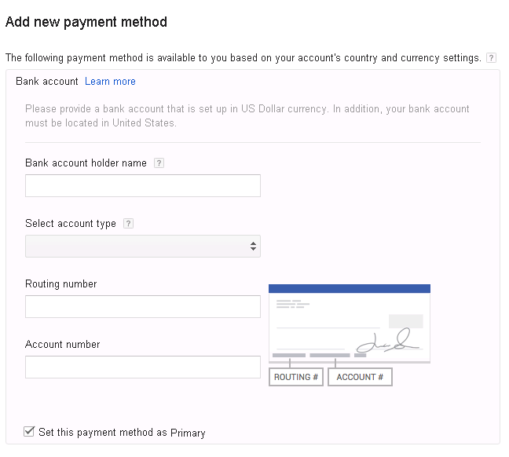This screenshot has height=457, width=509.
Task: Click the up-down arrows of account type selector
Action: pos(253,247)
